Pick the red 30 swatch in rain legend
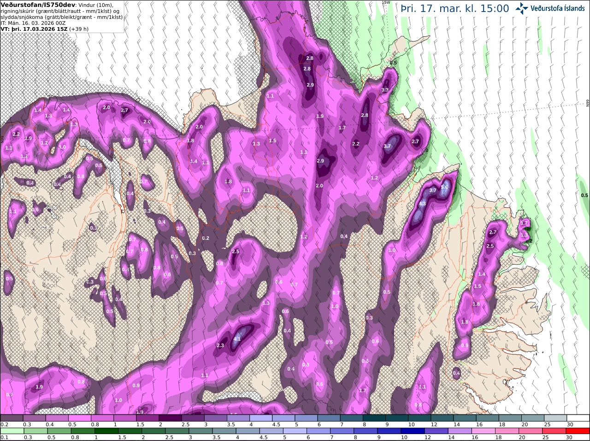The height and width of the screenshot is (441, 590). [x=578, y=431]
